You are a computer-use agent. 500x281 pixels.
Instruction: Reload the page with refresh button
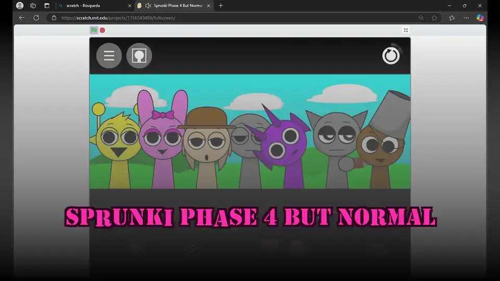pyautogui.click(x=36, y=18)
